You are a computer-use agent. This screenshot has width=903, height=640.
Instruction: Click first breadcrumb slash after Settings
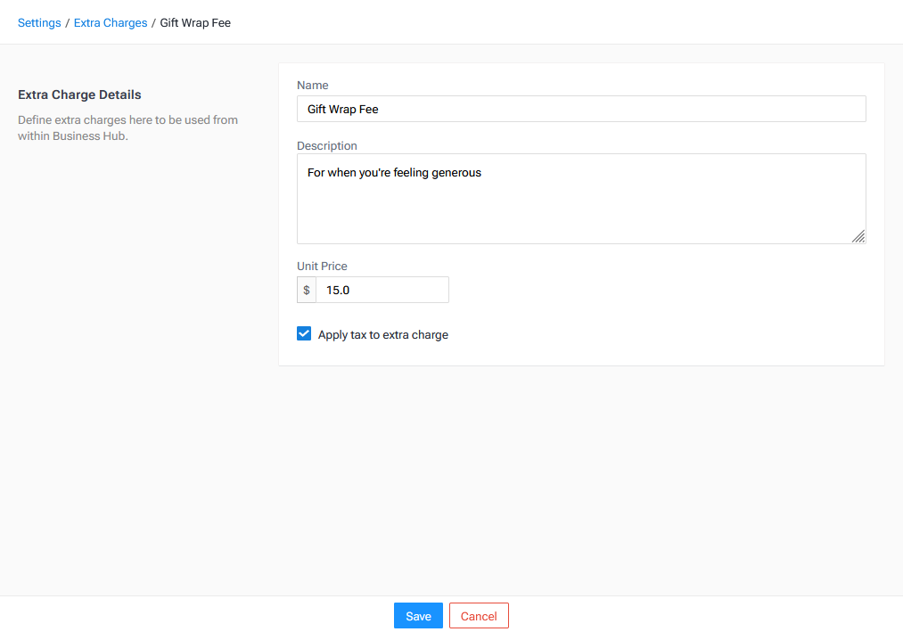pyautogui.click(x=68, y=23)
